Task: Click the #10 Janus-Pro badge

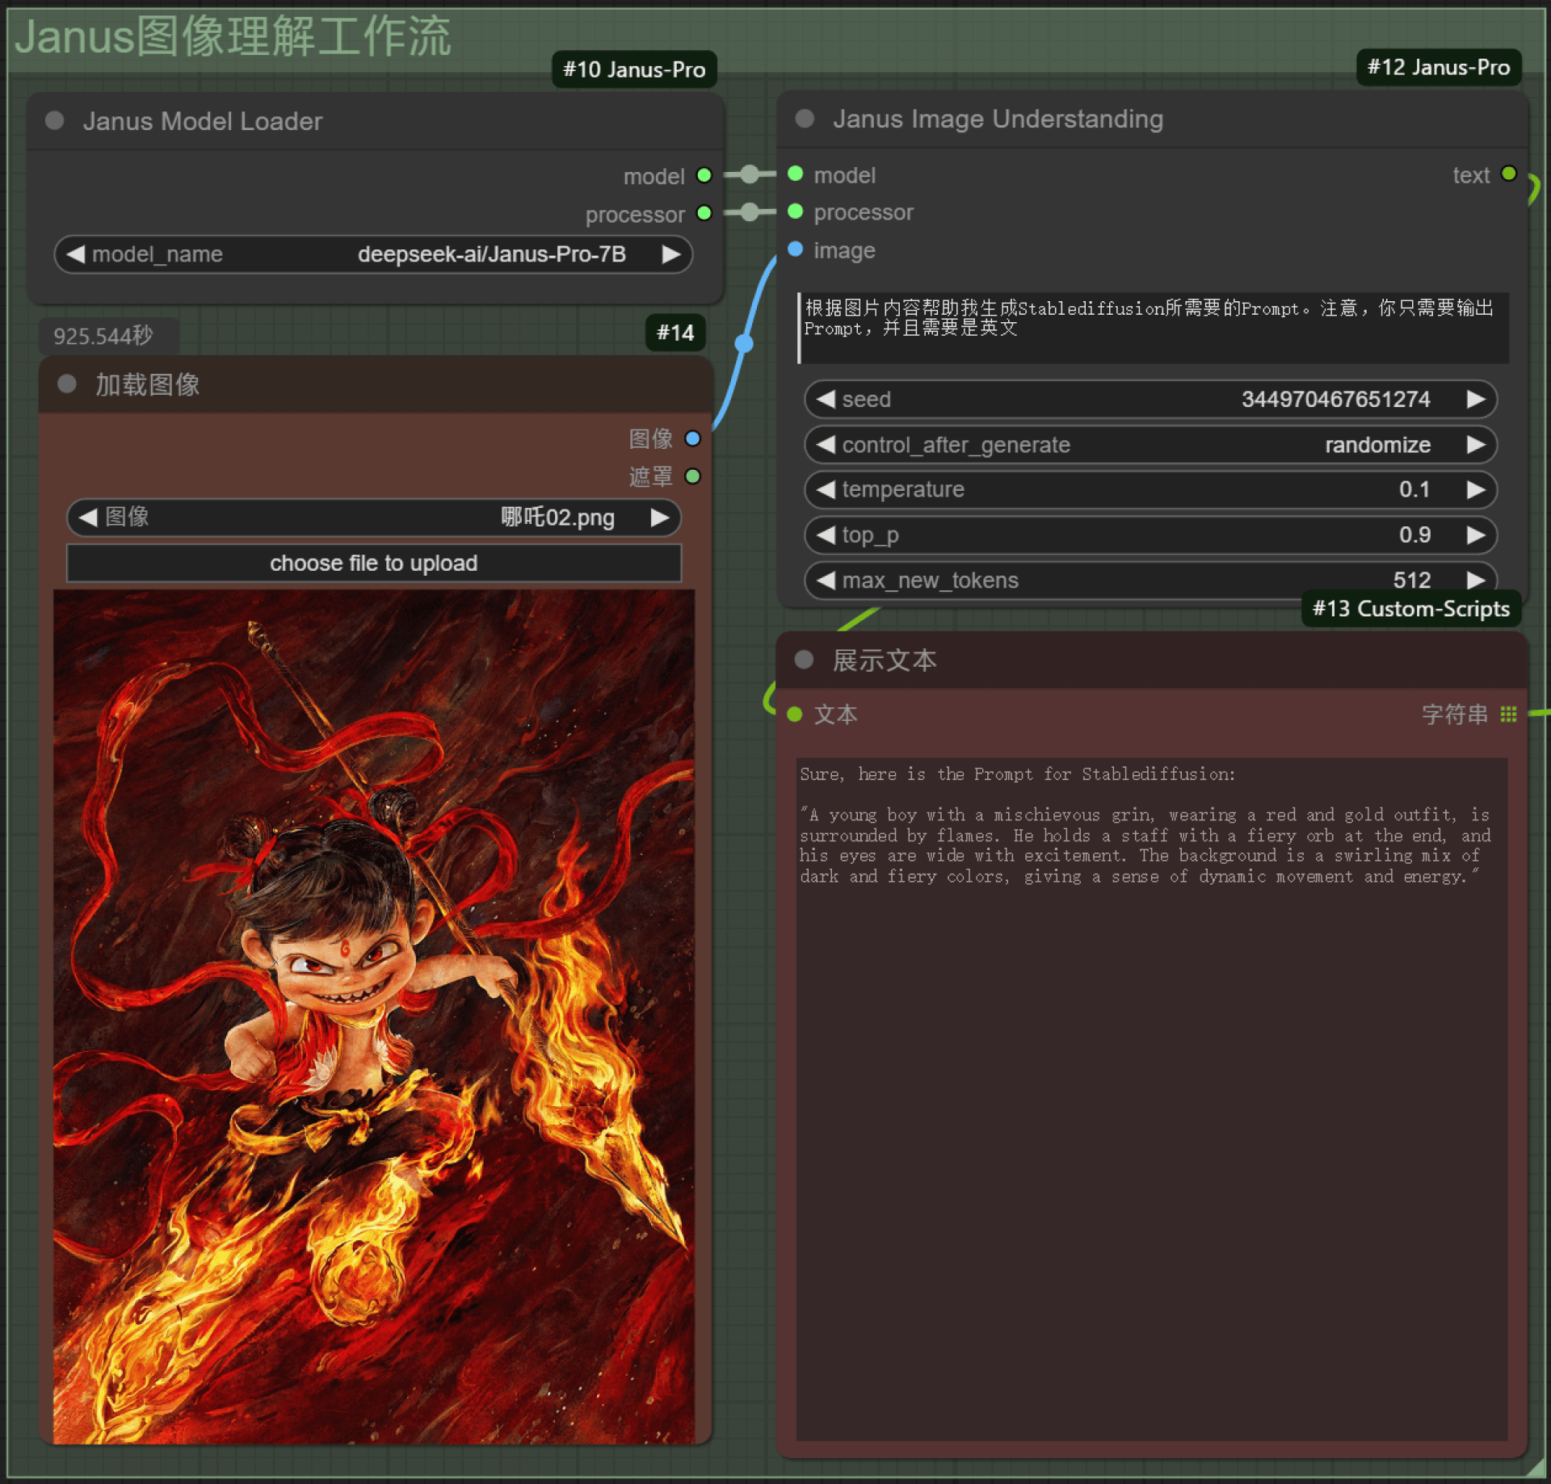Action: [634, 69]
